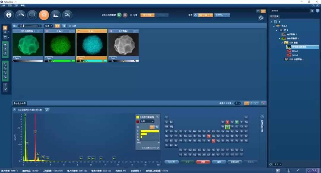Screen dimensions: 321x173
Task: Select the rectangle region tool in left toolbar
Action: [5, 37]
